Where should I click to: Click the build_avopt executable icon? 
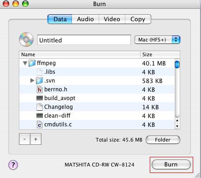[40, 98]
